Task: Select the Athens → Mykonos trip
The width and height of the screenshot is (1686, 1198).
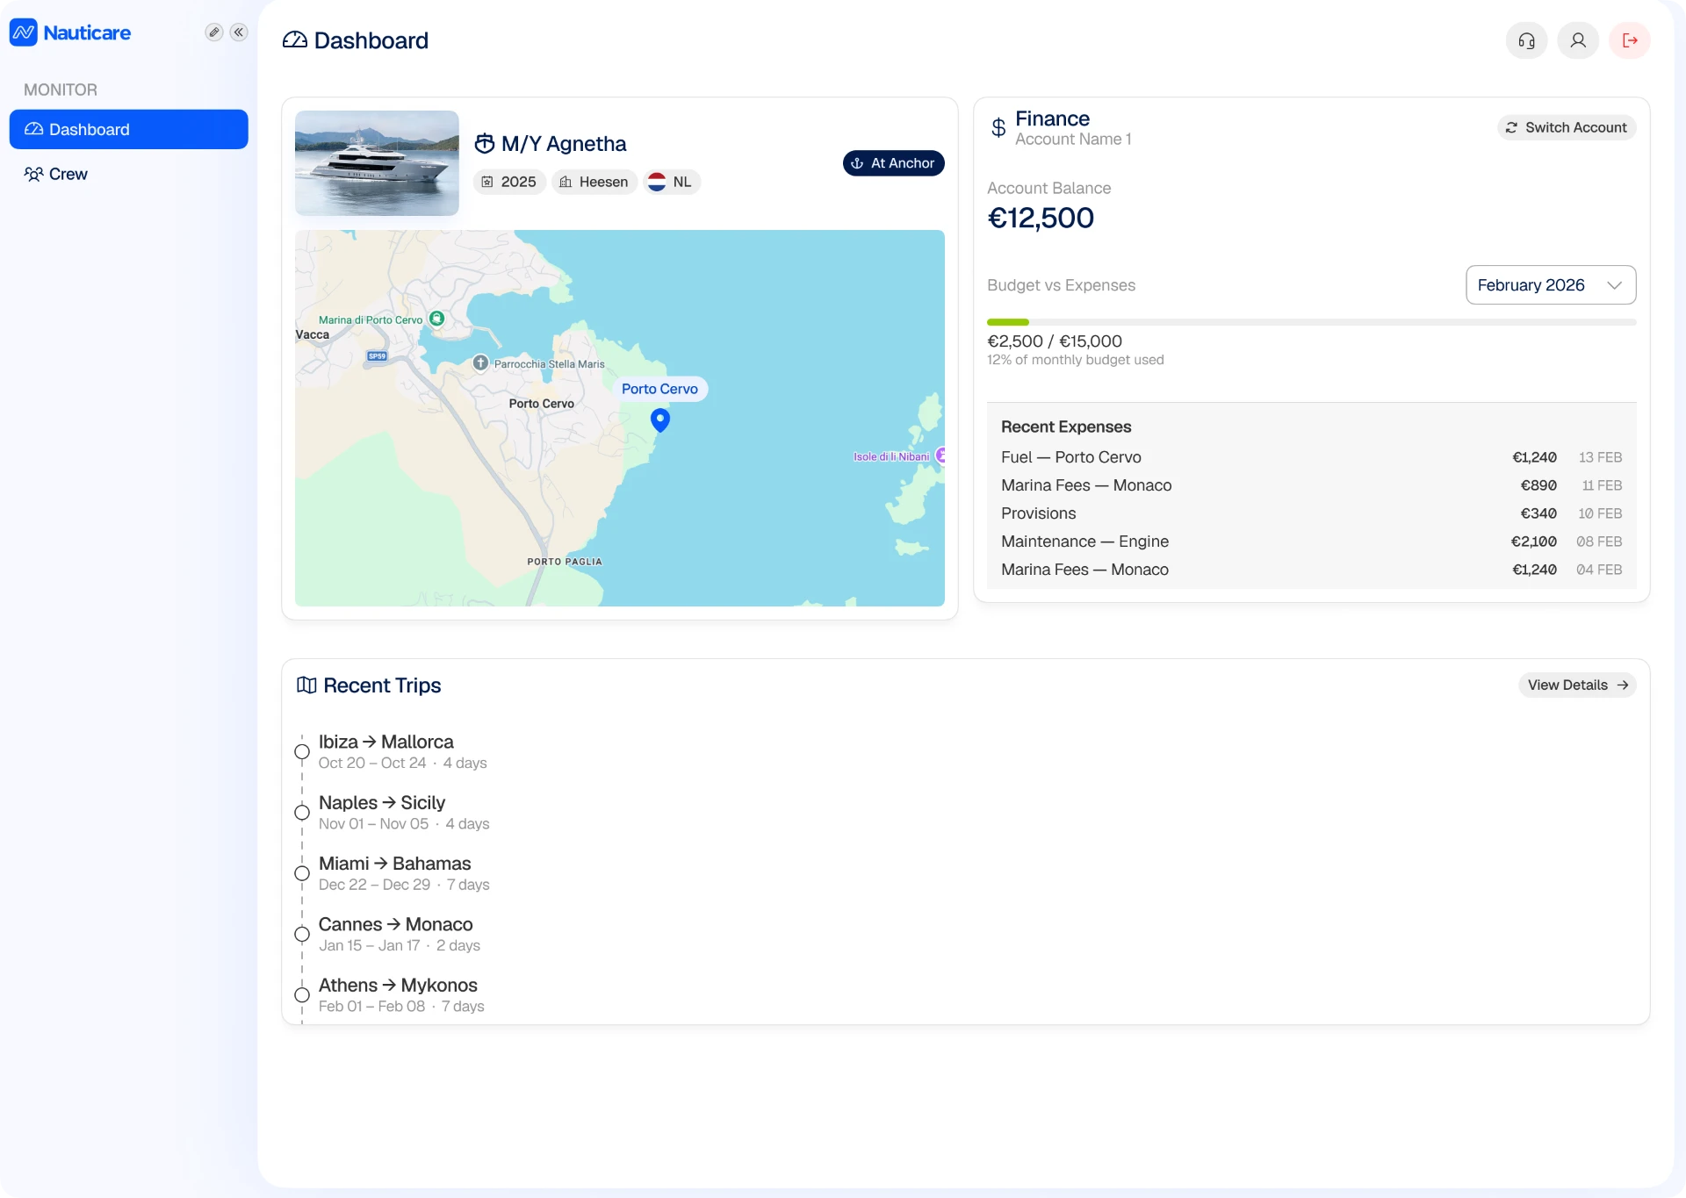Action: [401, 995]
